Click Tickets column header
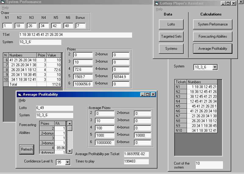This screenshot has width=244, height=174. 181,82
